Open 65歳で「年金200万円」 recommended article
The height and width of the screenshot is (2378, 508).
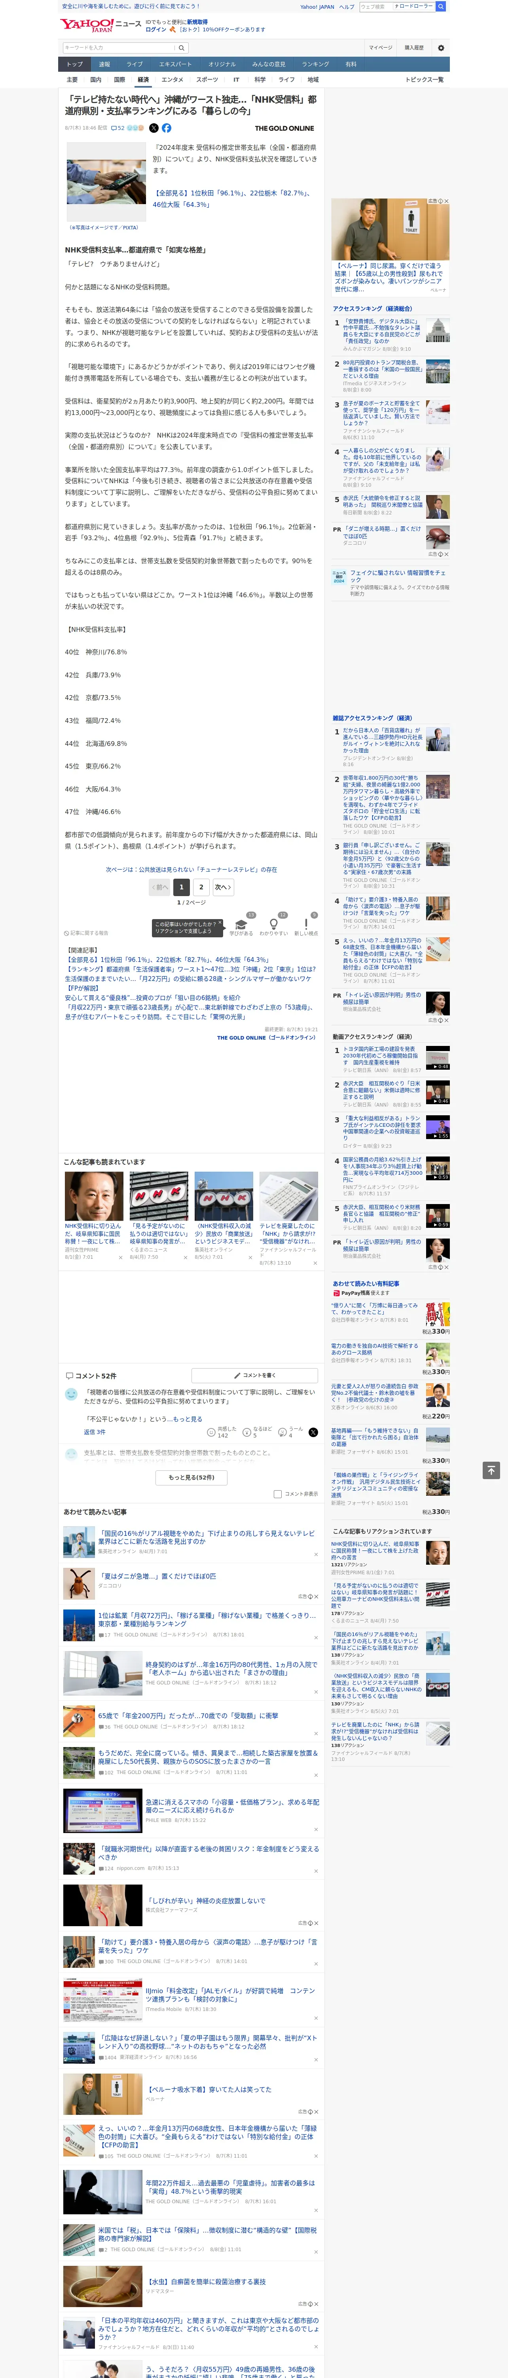pos(188,1715)
